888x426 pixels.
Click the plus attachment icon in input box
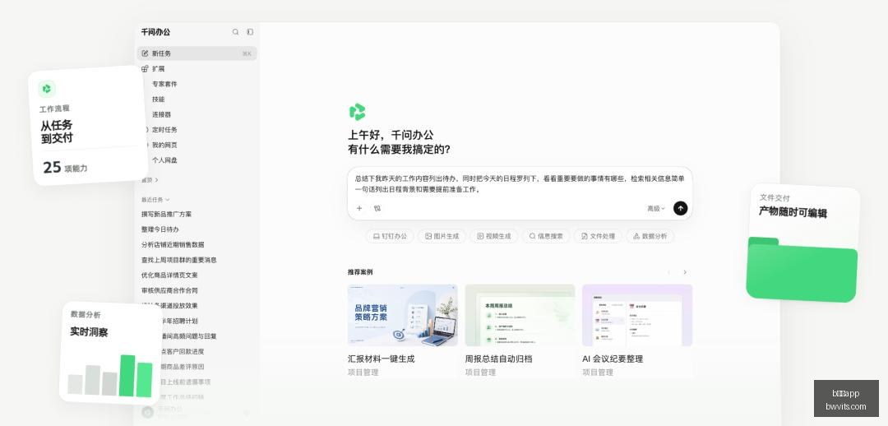359,208
